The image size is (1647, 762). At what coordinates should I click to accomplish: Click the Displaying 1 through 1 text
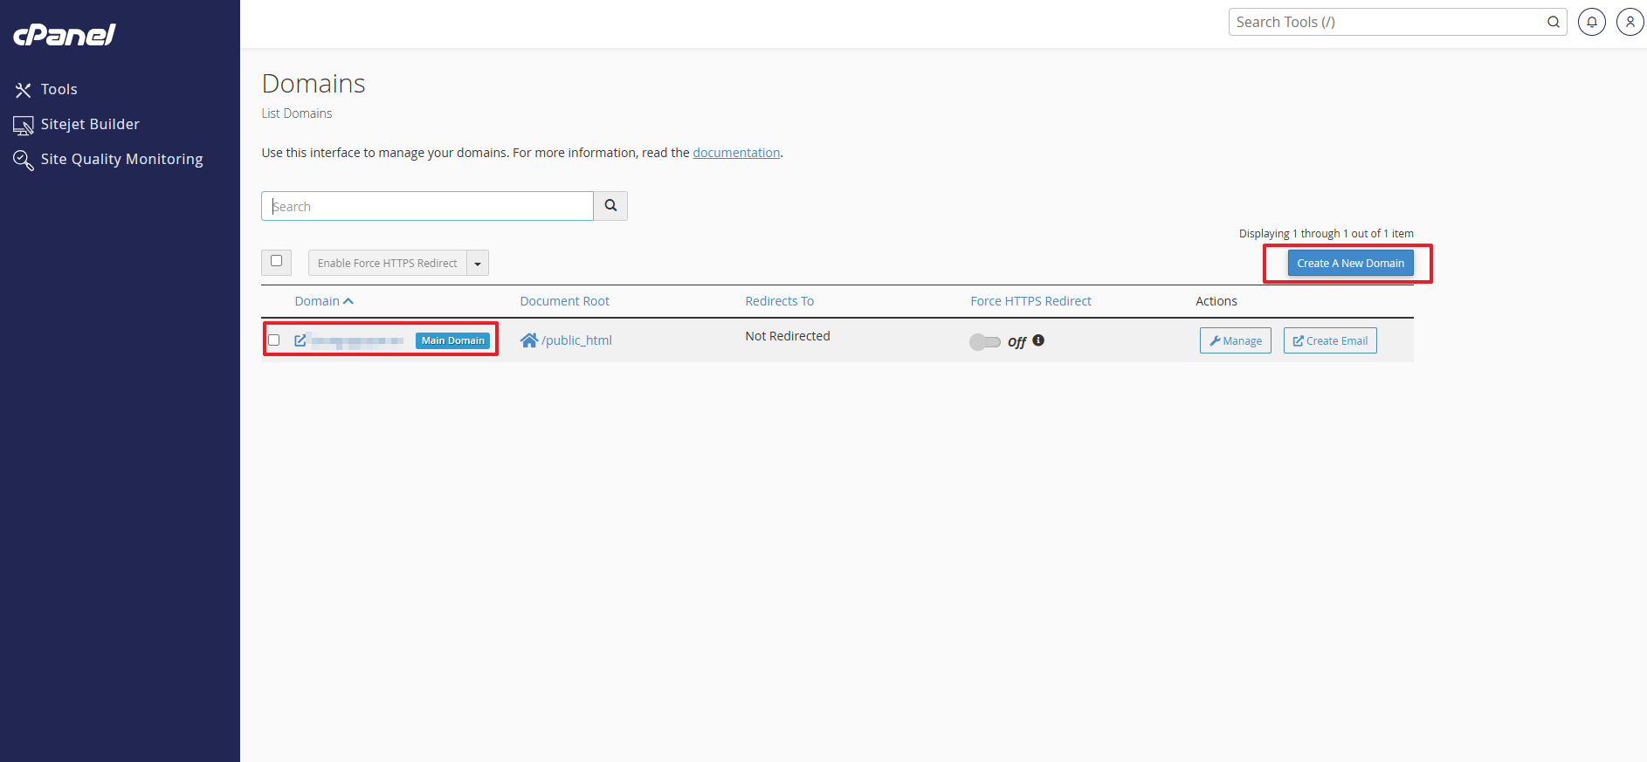(x=1326, y=233)
